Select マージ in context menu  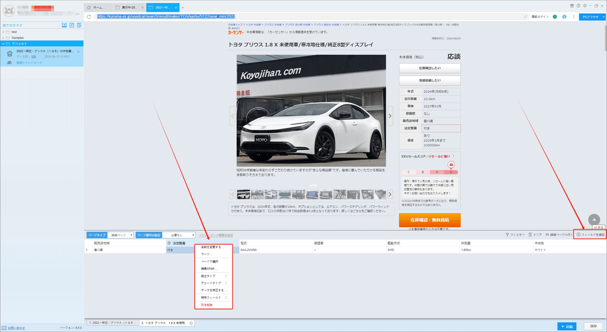pos(213,254)
